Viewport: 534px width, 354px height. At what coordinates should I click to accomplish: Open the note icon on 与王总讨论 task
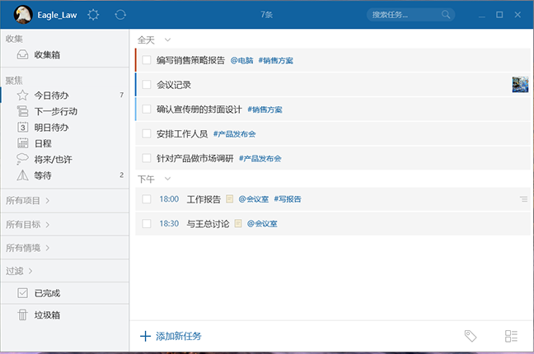point(238,224)
